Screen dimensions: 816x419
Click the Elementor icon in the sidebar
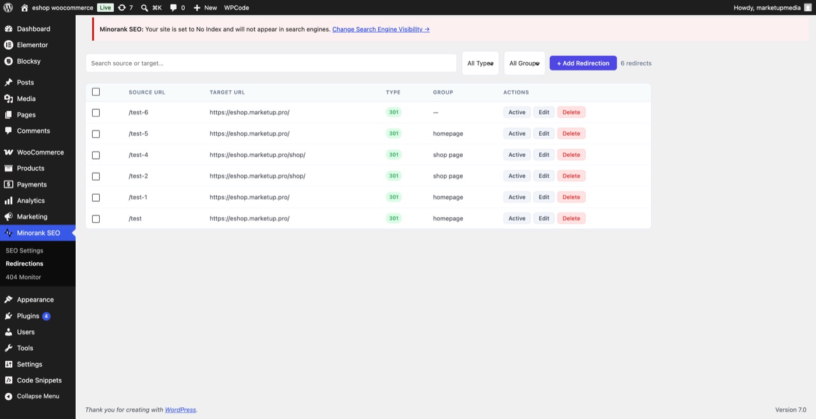(x=8, y=45)
